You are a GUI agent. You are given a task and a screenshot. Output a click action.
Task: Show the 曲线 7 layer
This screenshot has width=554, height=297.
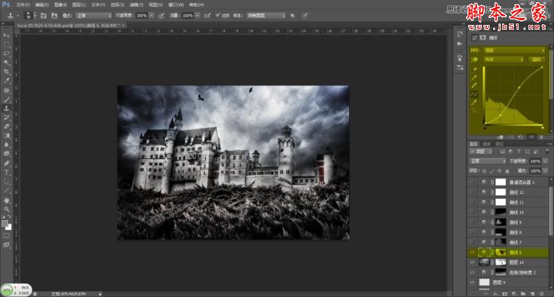pos(472,242)
